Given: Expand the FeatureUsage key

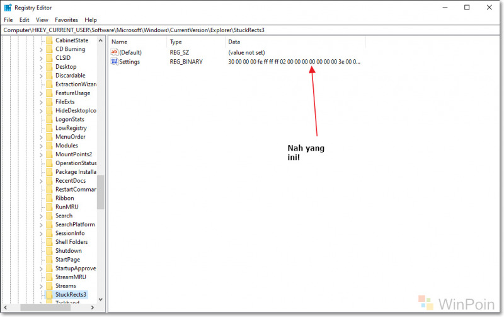Looking at the screenshot, I should 41,93.
